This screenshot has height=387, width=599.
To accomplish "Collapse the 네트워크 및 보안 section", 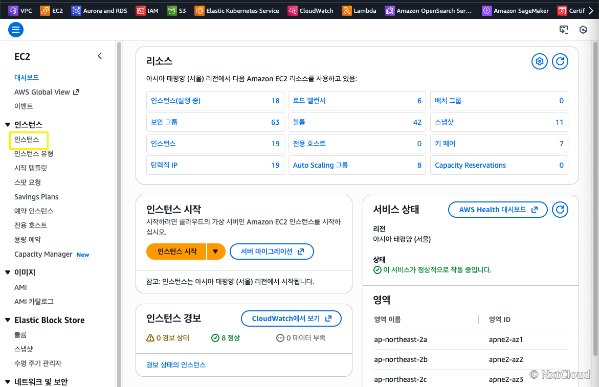I will point(8,382).
